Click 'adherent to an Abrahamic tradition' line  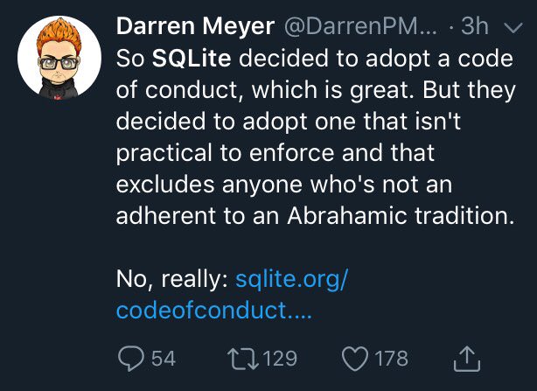point(315,216)
